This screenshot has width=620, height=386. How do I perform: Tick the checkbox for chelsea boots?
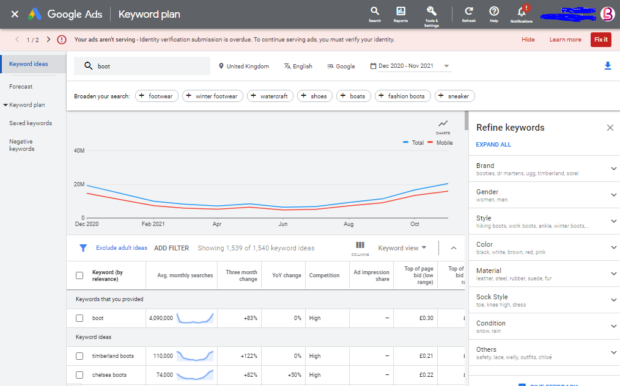pos(79,375)
